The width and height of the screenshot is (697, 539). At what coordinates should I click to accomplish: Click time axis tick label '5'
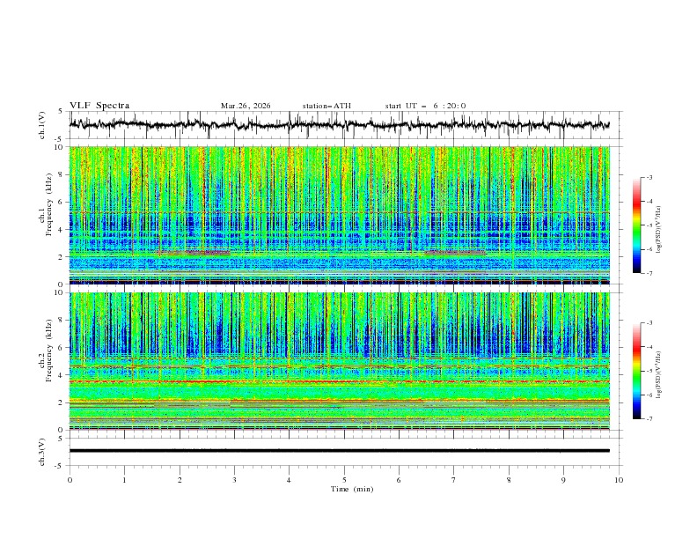344,480
